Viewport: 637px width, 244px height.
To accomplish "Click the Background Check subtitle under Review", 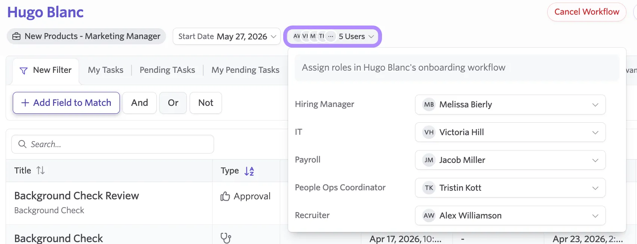I will pyautogui.click(x=49, y=211).
